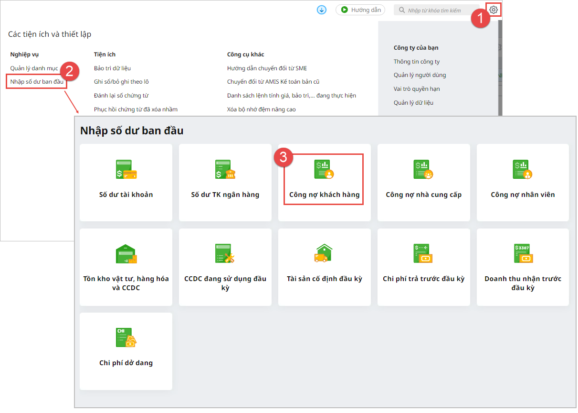The image size is (578, 413).
Task: Open Thông tin công ty link
Action: coord(417,62)
